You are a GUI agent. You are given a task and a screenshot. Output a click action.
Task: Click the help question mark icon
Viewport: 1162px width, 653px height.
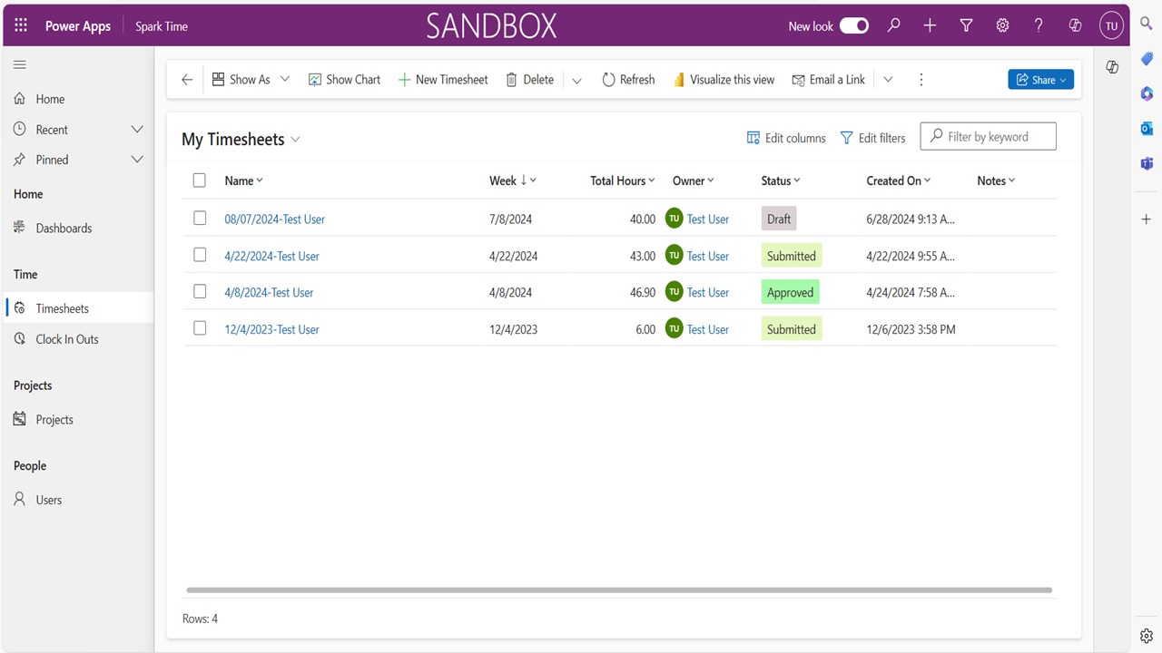pyautogui.click(x=1039, y=25)
